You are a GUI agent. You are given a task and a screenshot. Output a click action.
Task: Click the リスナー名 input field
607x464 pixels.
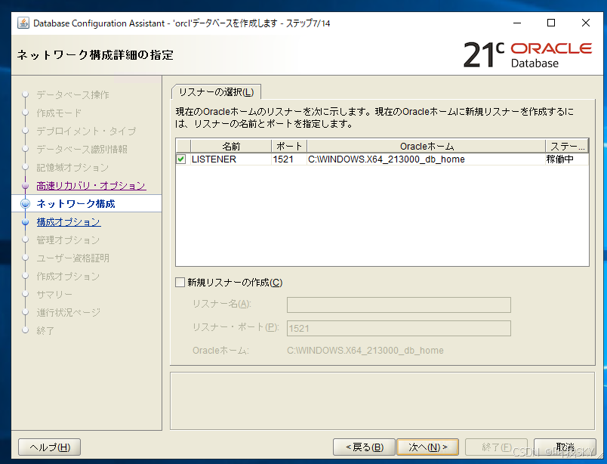pos(399,305)
